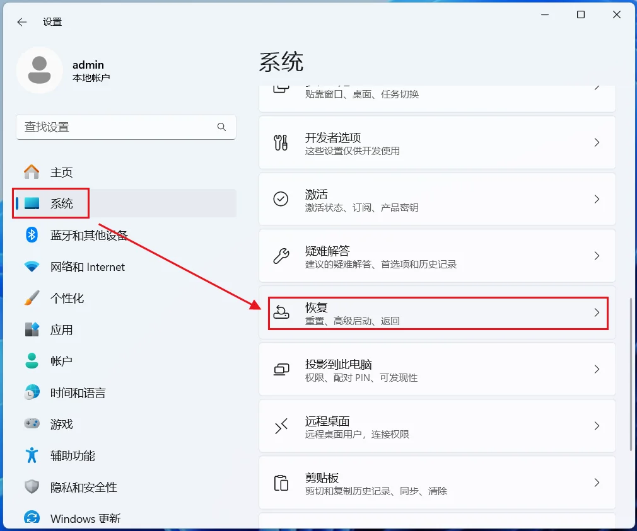Open the 恢复 recovery settings entry

pos(436,312)
